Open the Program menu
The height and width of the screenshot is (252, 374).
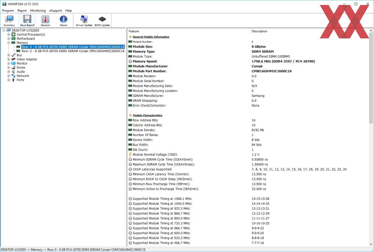click(x=8, y=10)
